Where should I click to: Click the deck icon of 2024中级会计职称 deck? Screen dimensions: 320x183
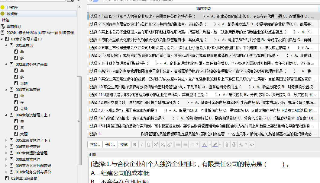pyautogui.click(x=3, y=33)
